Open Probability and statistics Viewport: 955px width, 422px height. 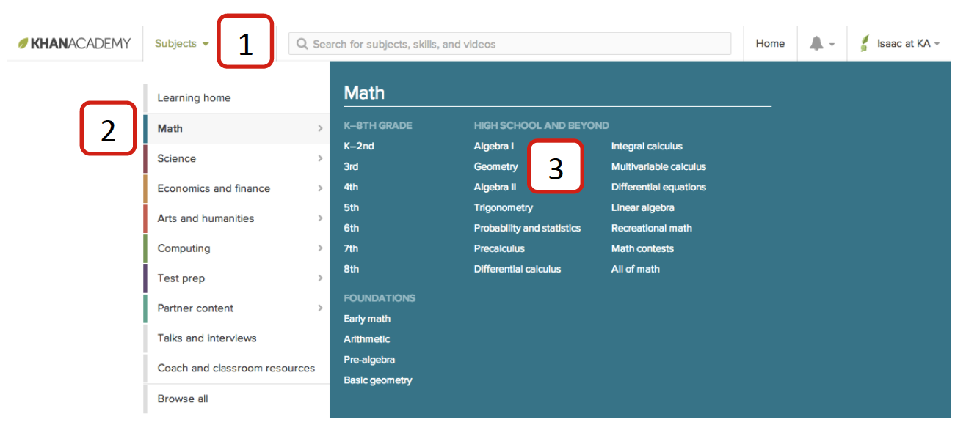pos(527,229)
